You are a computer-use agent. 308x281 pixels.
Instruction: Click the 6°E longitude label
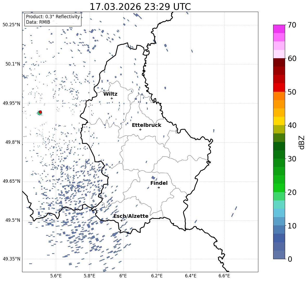tap(123, 276)
